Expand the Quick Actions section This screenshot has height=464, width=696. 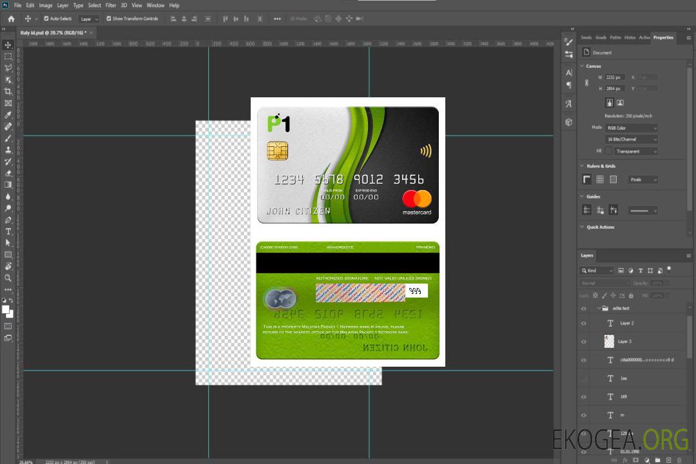[582, 227]
